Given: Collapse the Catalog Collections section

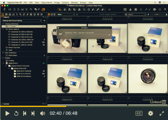Looking at the screenshot, I should coord(3,24).
